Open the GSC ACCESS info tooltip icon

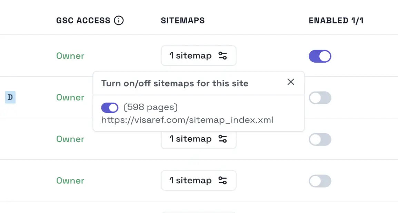click(x=119, y=20)
